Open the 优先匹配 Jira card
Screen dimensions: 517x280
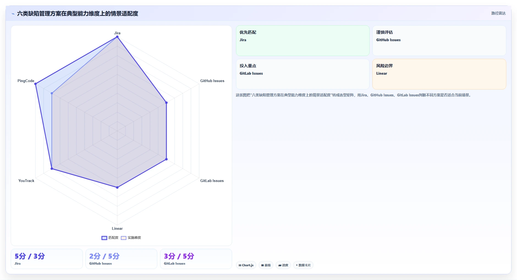[x=302, y=41]
